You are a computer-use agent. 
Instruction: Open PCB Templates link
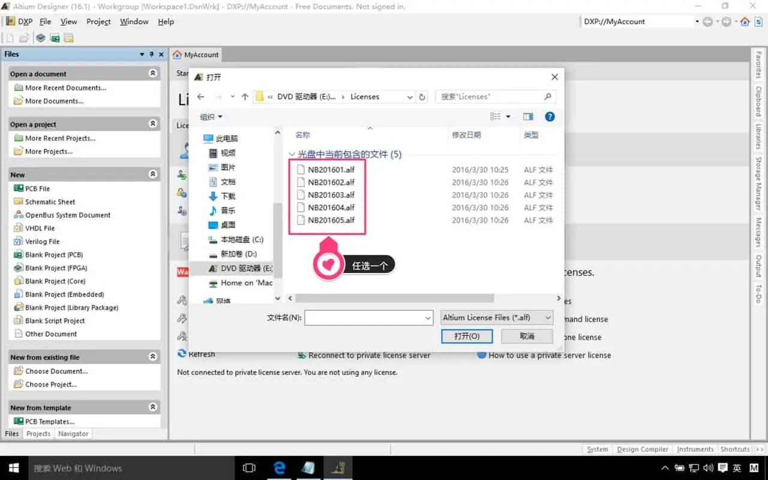(x=50, y=421)
